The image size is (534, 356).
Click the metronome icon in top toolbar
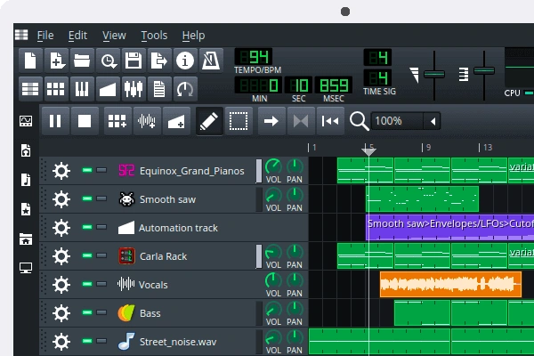tap(211, 61)
